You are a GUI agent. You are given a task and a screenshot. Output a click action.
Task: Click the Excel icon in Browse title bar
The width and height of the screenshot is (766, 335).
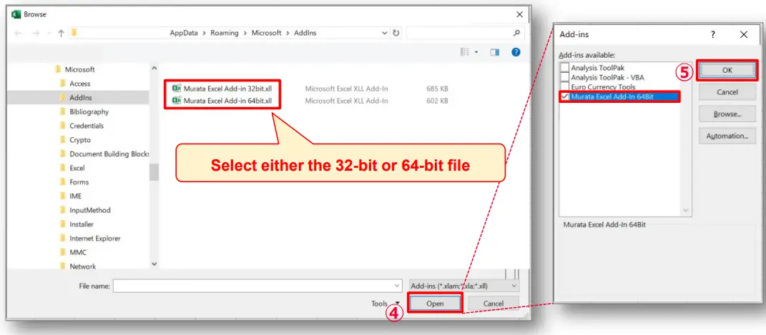point(16,14)
